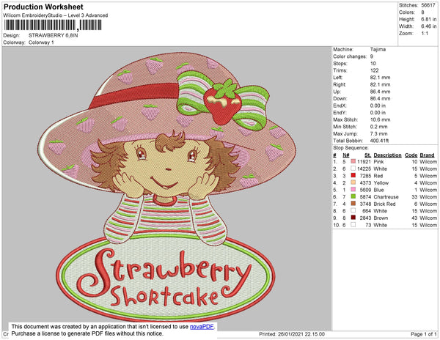Select the stitch count '14225' in row 2

tap(364, 169)
